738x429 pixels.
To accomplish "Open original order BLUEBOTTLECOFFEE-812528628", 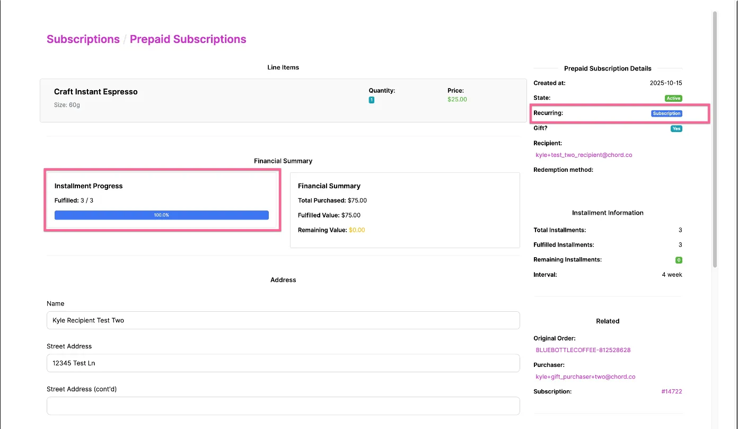I will point(583,350).
